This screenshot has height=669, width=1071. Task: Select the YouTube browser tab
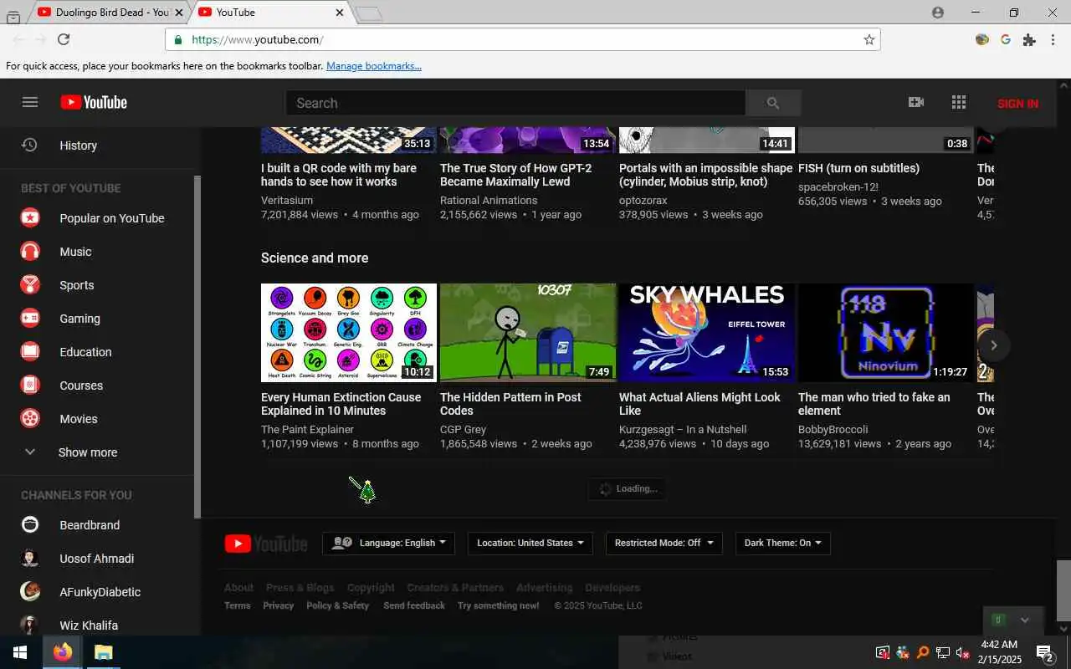coord(268,13)
